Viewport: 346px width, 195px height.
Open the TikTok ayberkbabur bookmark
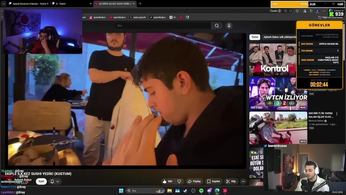pos(158,17)
